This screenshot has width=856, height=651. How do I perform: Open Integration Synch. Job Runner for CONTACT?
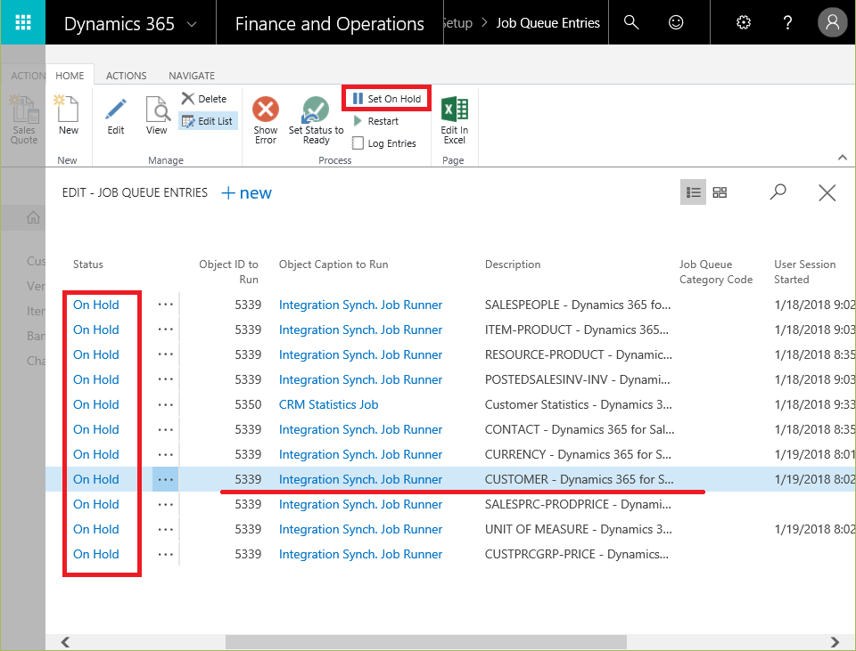pyautogui.click(x=360, y=429)
